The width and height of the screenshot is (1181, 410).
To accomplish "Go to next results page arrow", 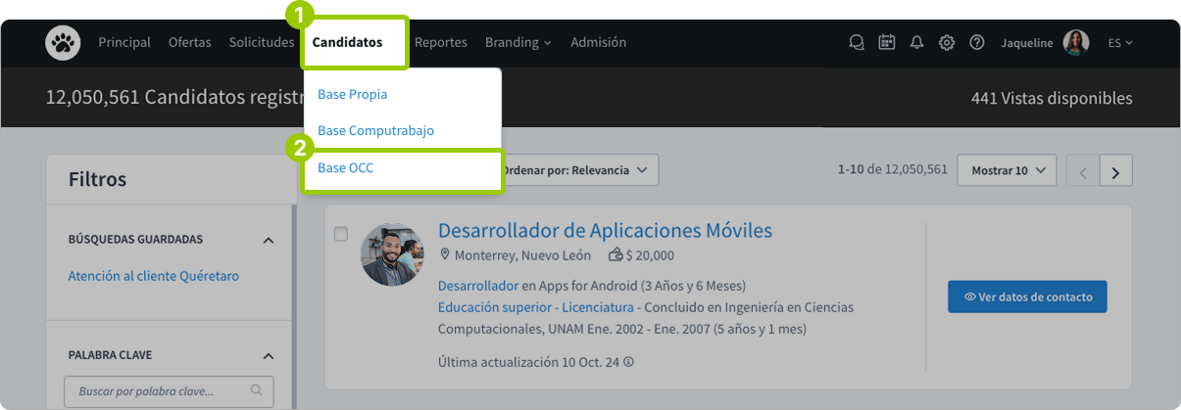I will pos(1115,170).
